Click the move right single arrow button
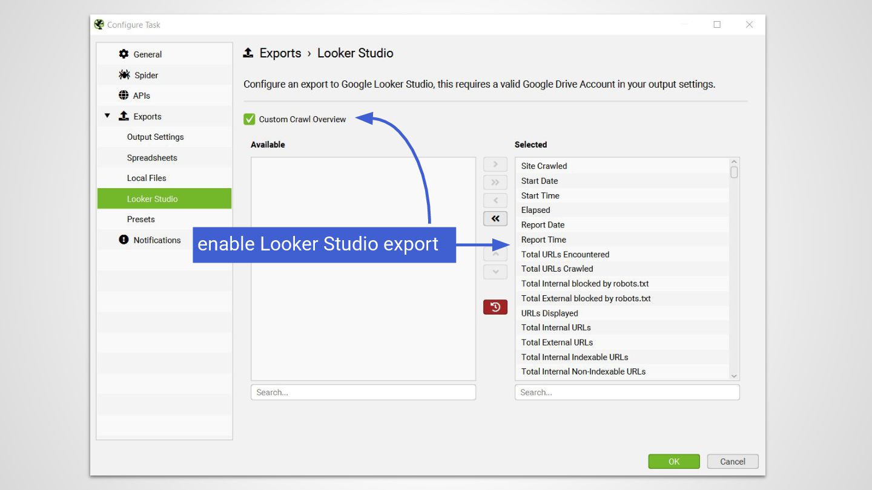Image resolution: width=872 pixels, height=490 pixels. (495, 165)
